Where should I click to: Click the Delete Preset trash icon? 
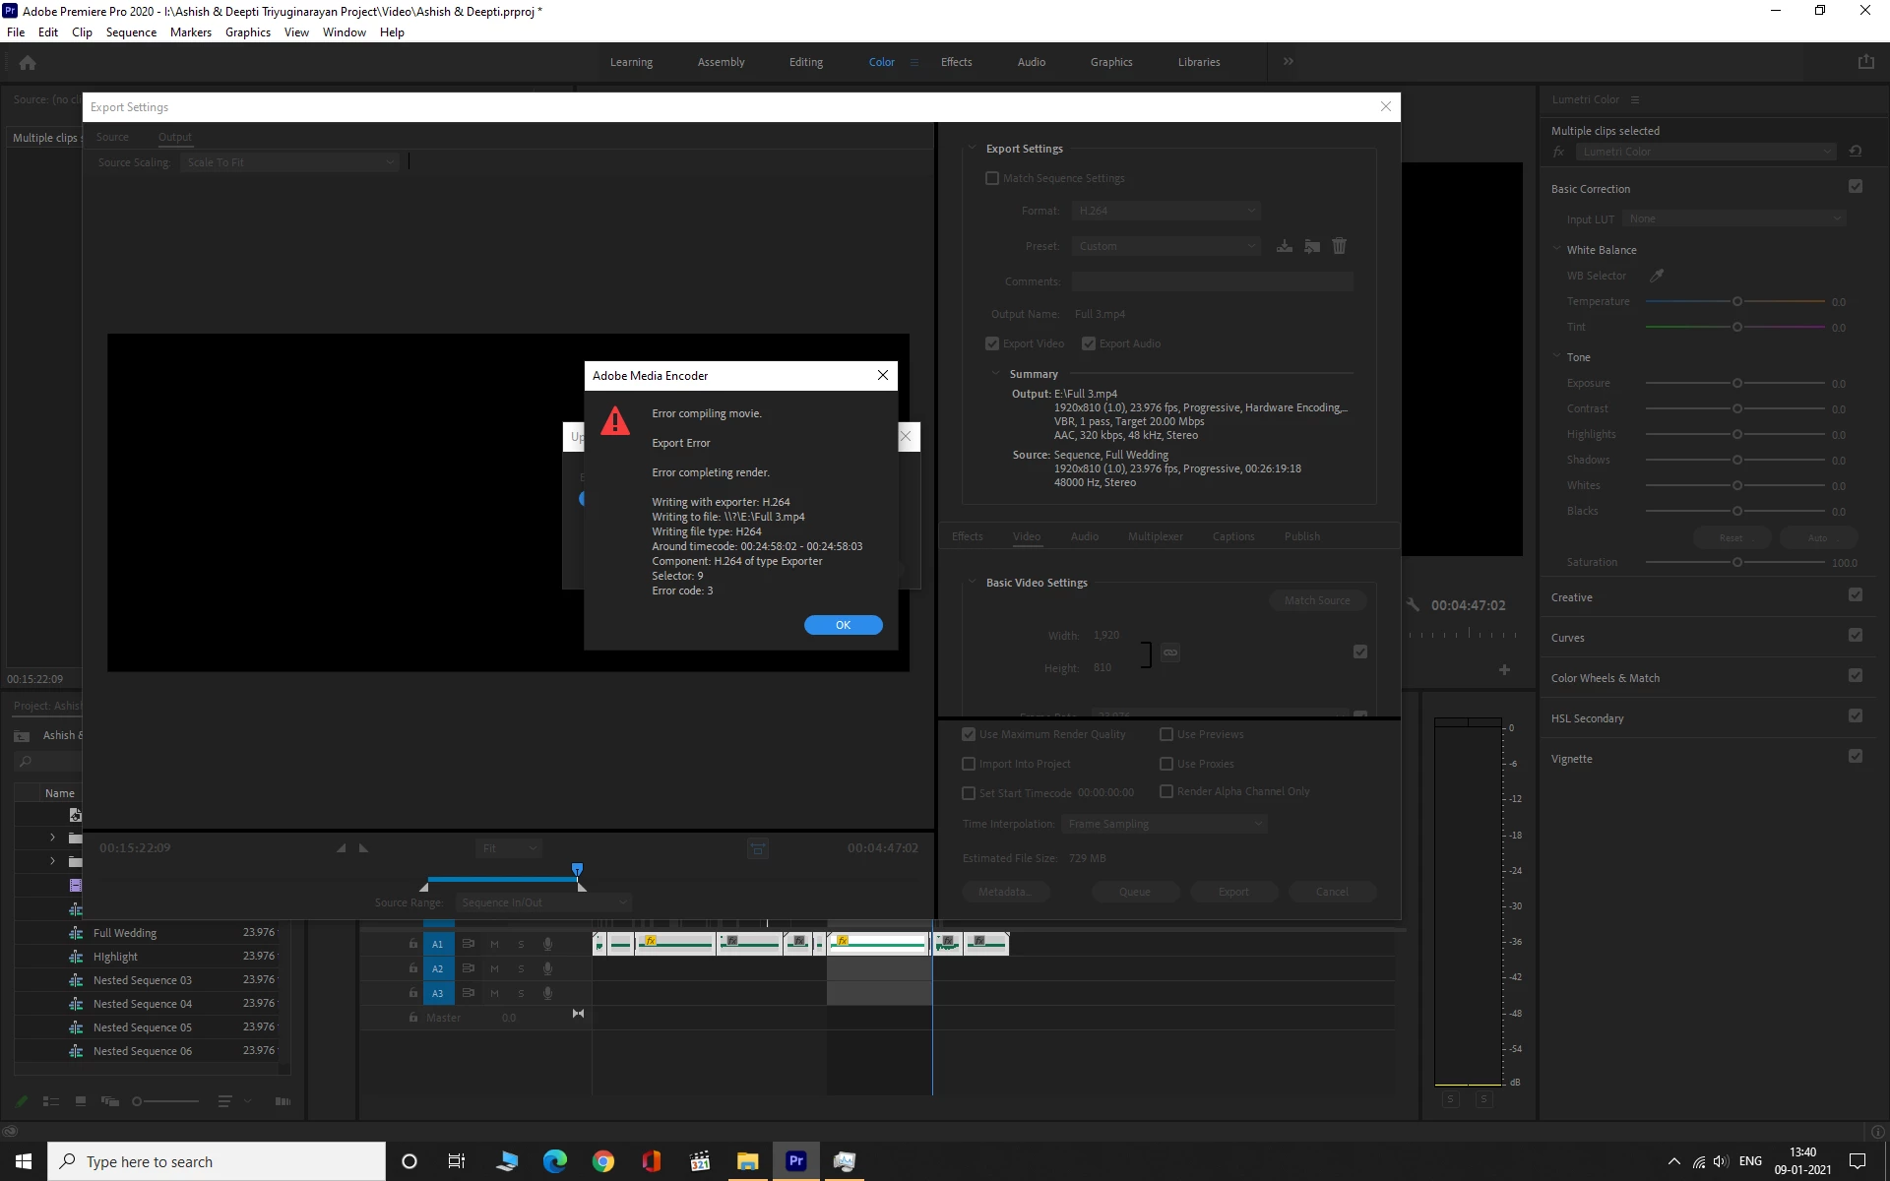(x=1339, y=246)
